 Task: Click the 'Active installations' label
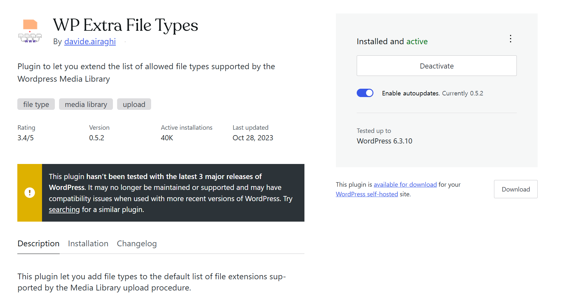pos(187,127)
